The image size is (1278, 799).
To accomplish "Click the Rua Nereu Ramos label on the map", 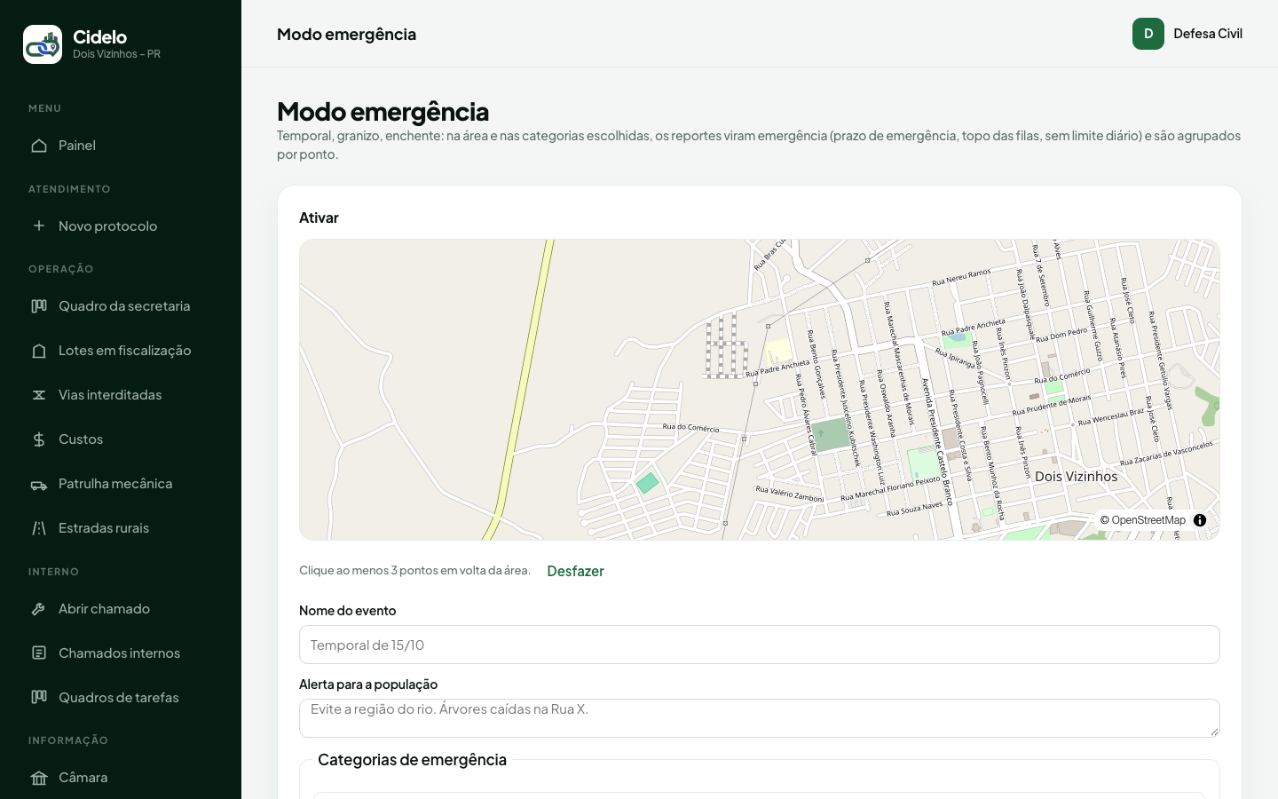I will tap(961, 278).
